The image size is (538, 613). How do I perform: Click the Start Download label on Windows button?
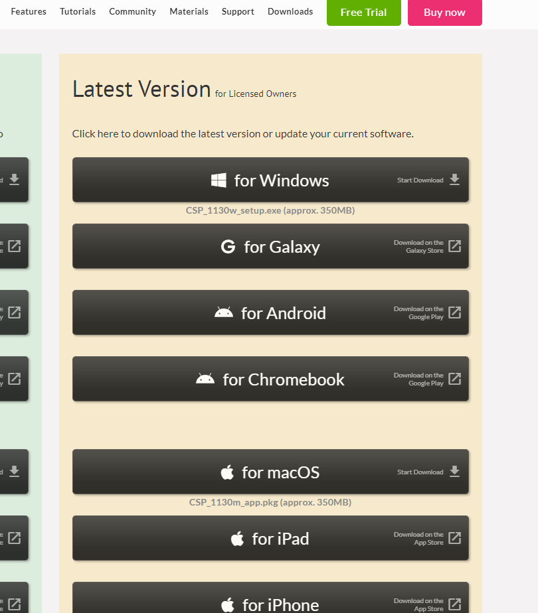420,180
